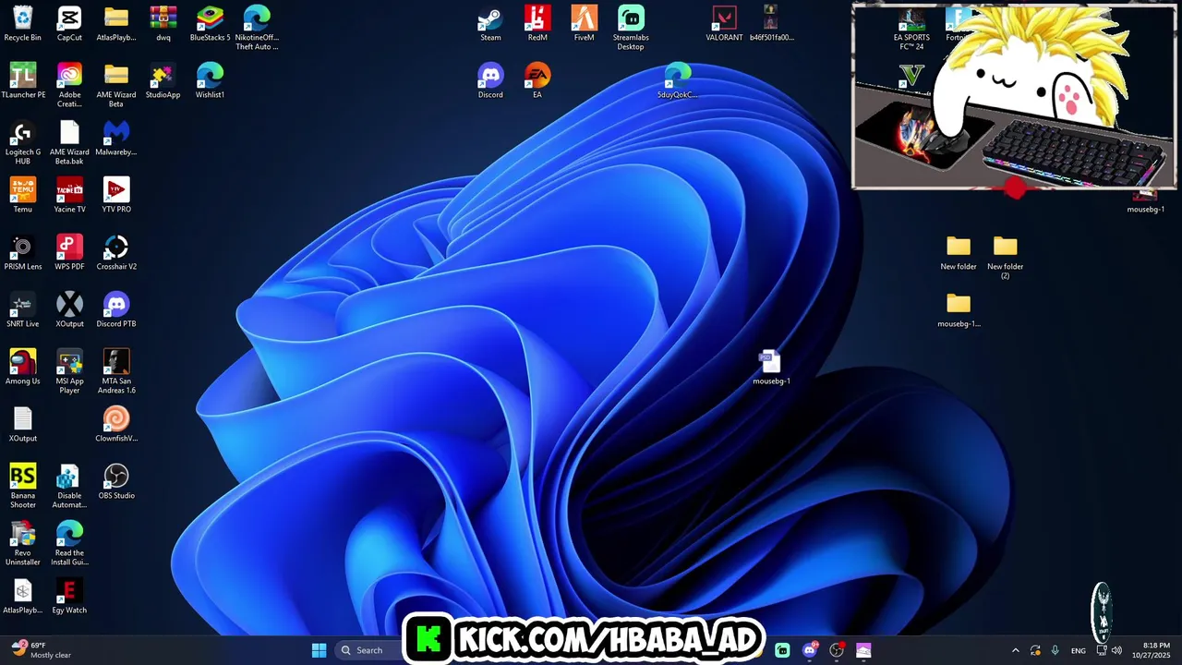1182x665 pixels.
Task: Select the AME Wizard Beta folder
Action: tap(116, 85)
